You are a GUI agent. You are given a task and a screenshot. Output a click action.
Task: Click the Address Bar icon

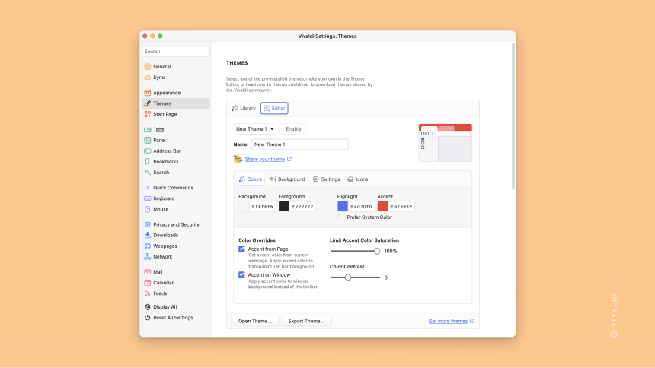(148, 151)
